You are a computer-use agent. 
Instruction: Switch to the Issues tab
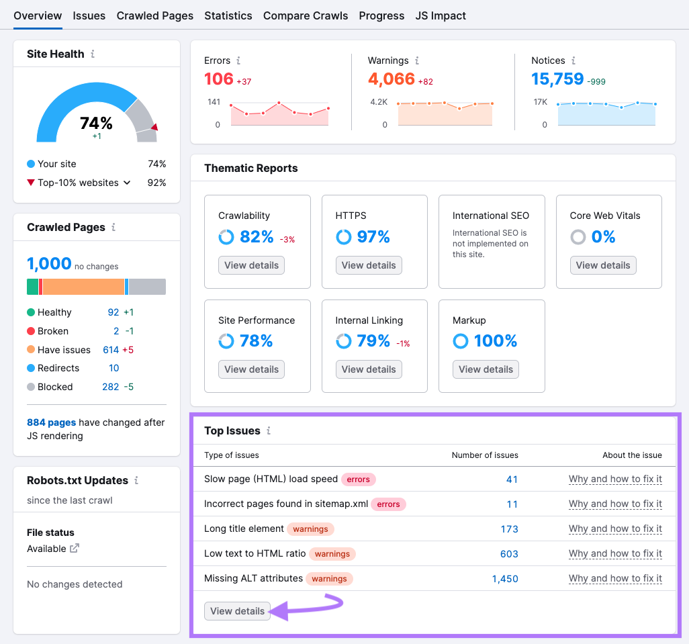pyautogui.click(x=89, y=15)
